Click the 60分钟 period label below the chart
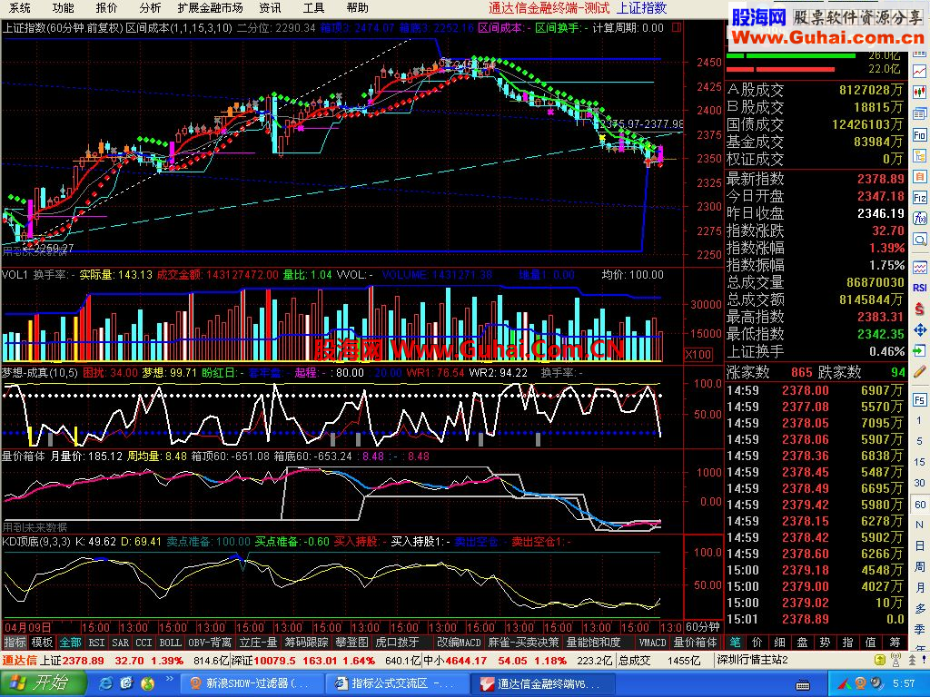The image size is (930, 697). tap(703, 627)
